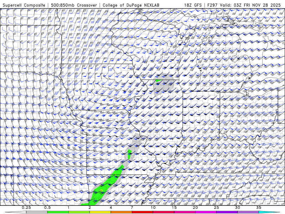
Task: Click the "0.5" scale label
Action: [47, 208]
